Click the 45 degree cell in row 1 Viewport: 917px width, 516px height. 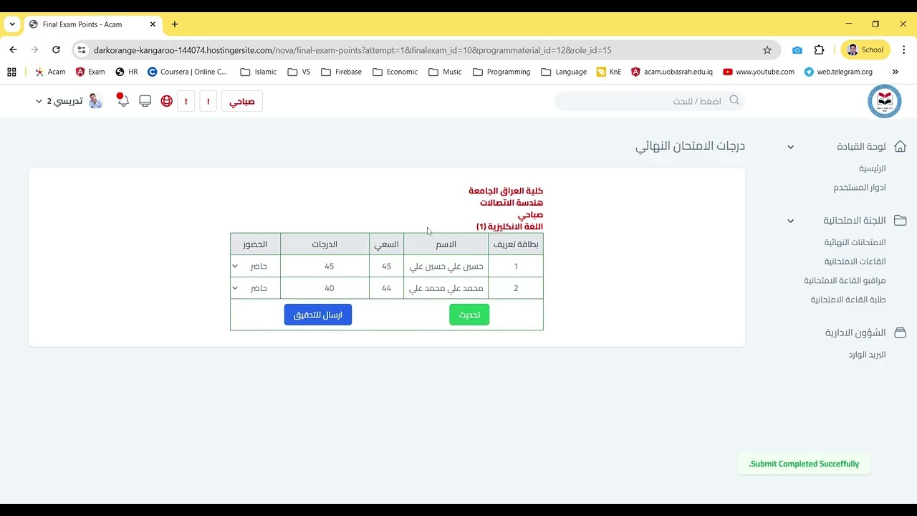(x=325, y=266)
